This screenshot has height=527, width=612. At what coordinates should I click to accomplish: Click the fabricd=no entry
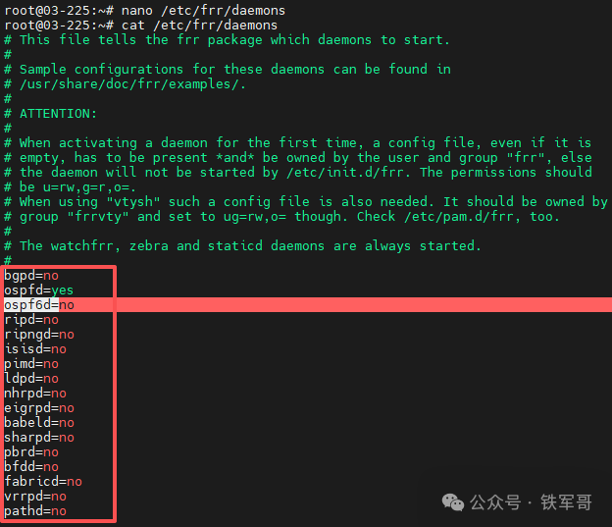[43, 482]
